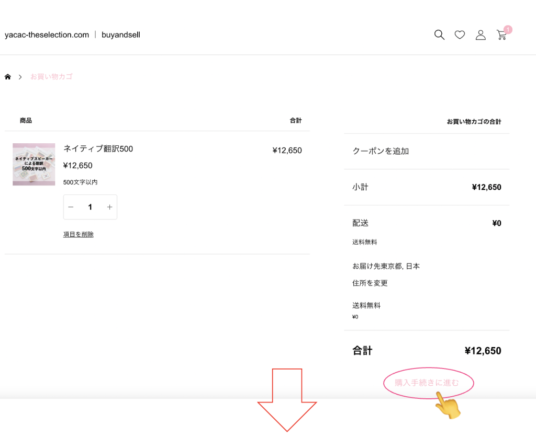
Task: Open the ネイティブ翻訳500 product thumbnail
Action: tap(34, 164)
